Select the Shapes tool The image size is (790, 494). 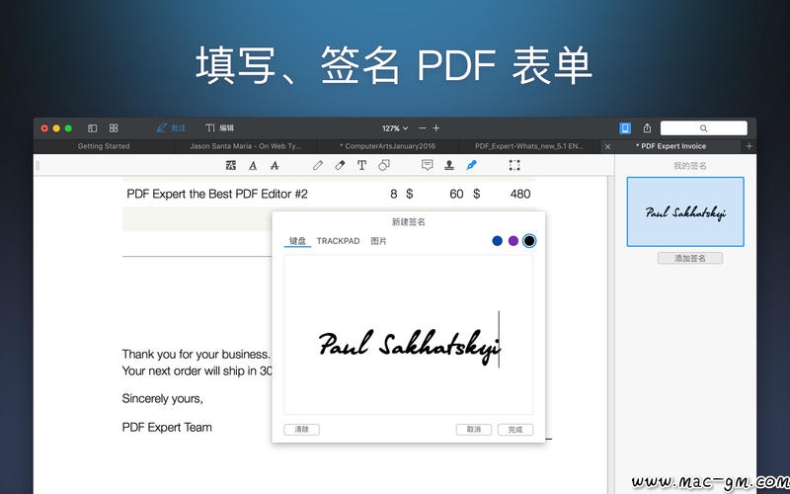coord(384,165)
